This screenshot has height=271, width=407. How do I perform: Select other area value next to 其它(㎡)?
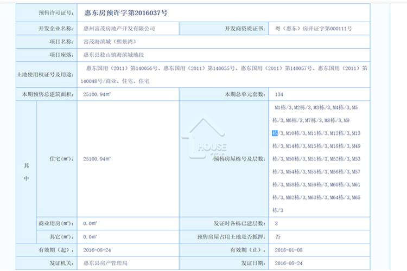(90, 237)
